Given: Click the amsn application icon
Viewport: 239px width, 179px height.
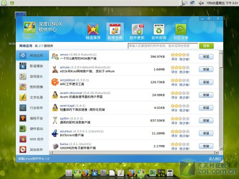Looking at the screenshot, I should coord(55,57).
